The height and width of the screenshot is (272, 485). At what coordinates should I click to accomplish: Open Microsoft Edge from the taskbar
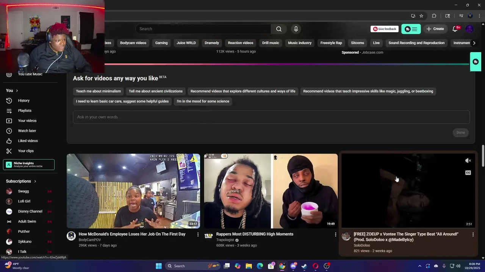260,266
